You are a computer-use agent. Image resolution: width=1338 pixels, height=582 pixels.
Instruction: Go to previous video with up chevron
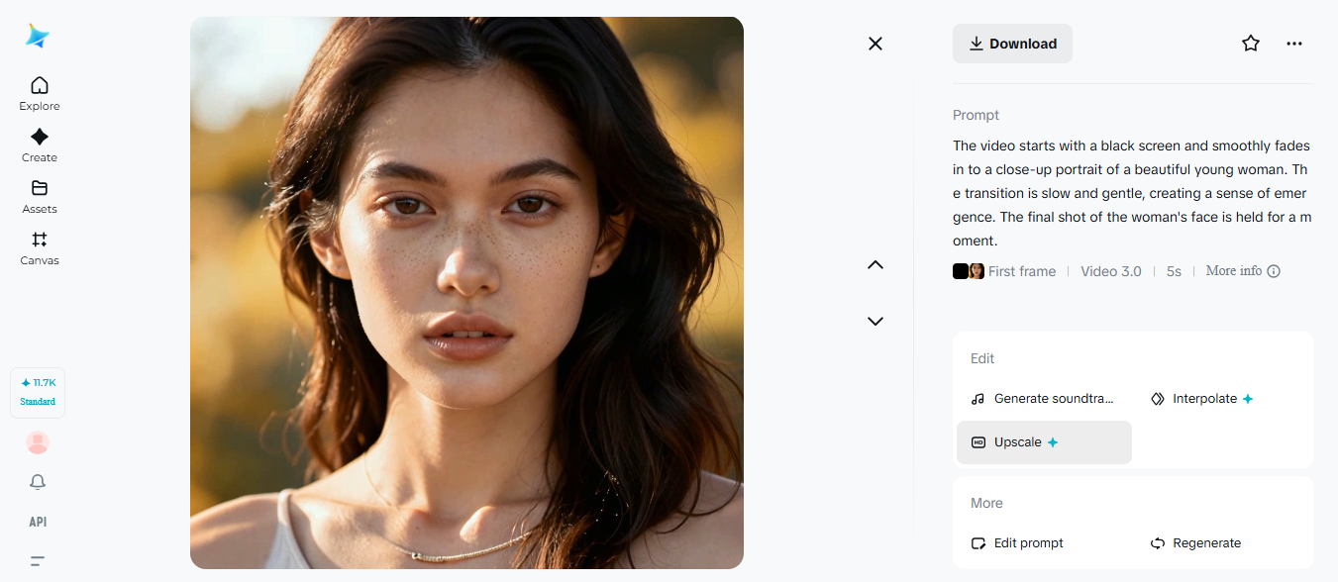[x=875, y=264]
